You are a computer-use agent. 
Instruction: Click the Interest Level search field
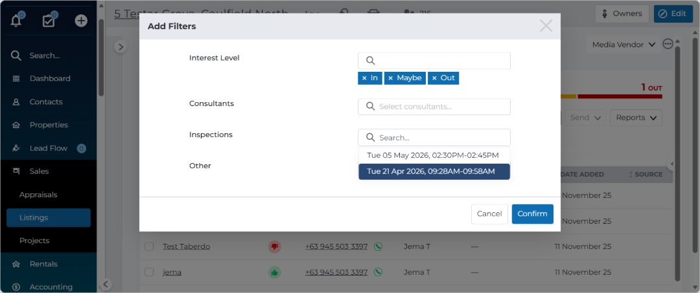tap(434, 61)
